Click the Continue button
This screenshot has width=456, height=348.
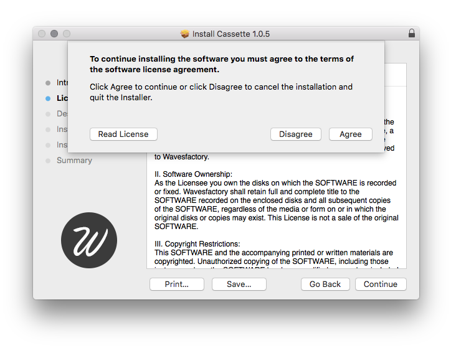(381, 284)
